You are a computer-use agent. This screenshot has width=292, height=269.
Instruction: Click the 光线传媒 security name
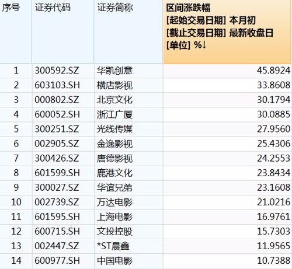[114, 129]
